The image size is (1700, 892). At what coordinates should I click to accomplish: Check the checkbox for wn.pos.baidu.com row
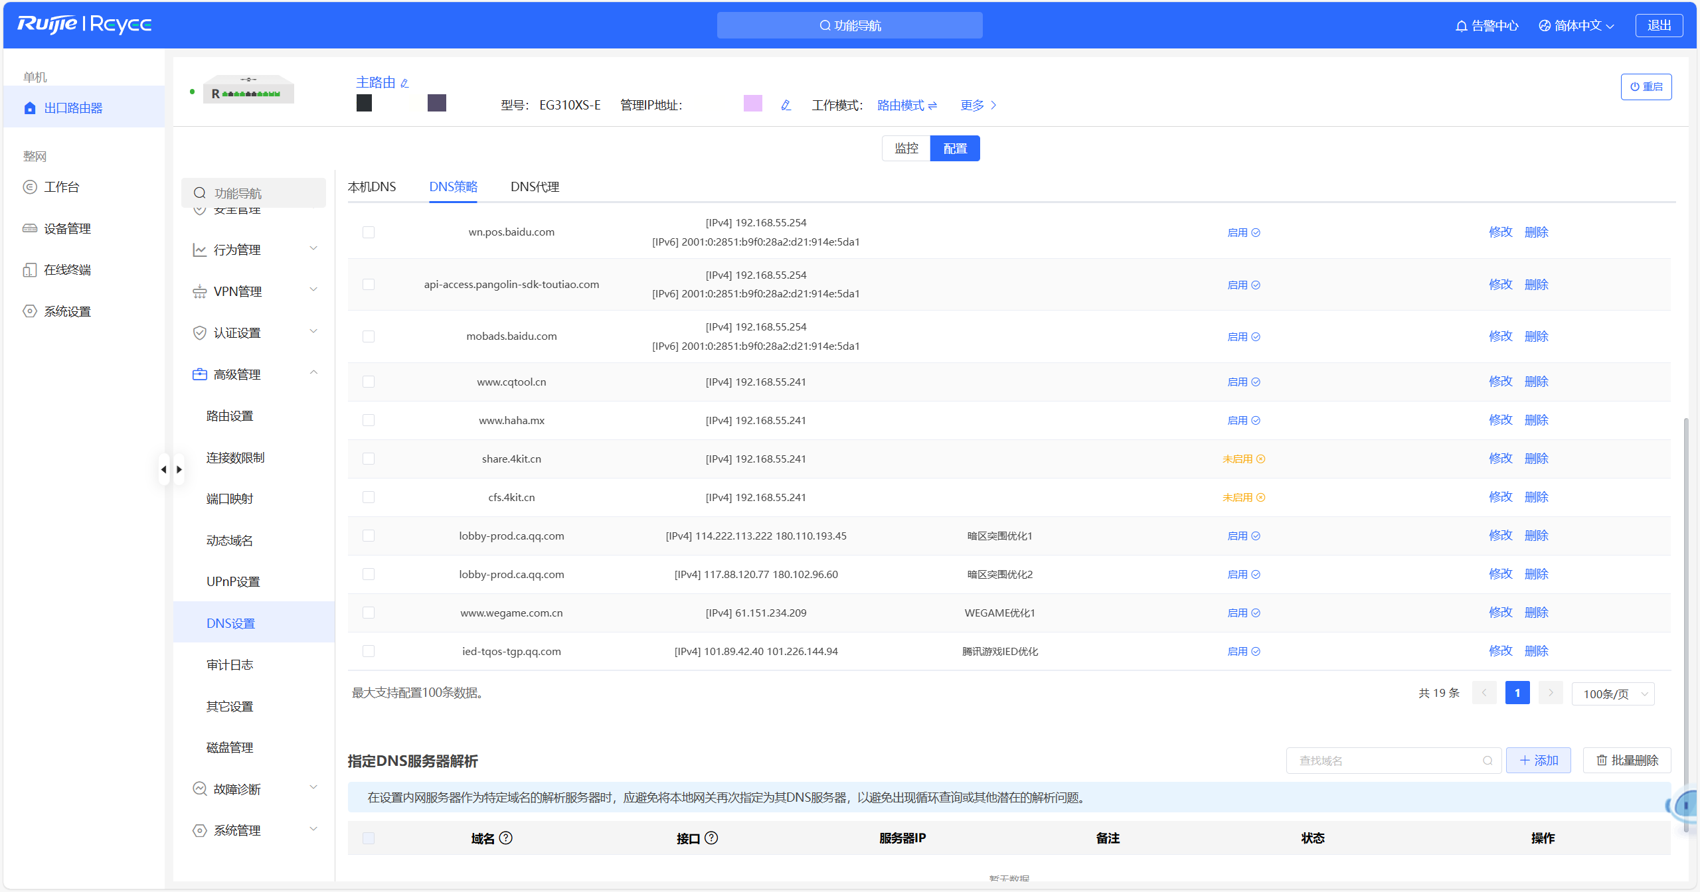pos(369,232)
